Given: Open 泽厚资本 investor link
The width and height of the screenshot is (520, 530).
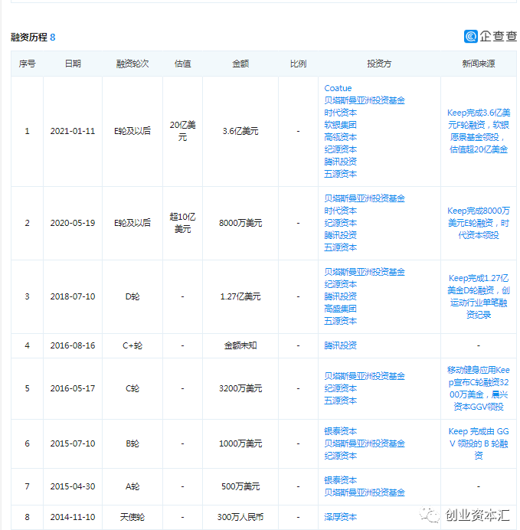Looking at the screenshot, I should pyautogui.click(x=340, y=517).
